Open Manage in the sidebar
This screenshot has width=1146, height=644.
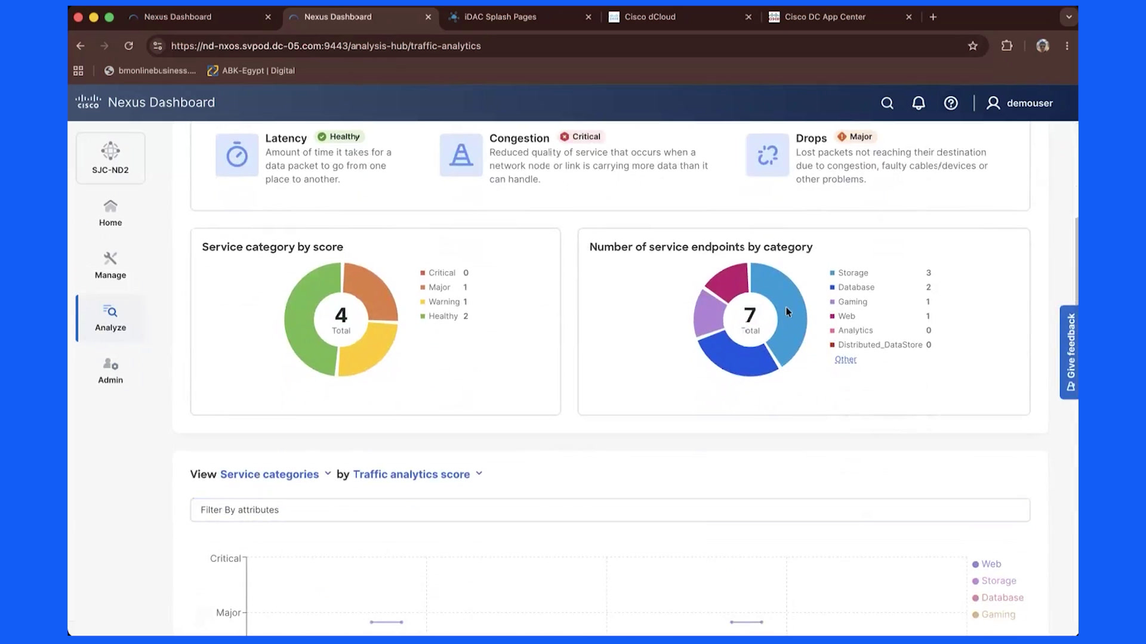[110, 265]
